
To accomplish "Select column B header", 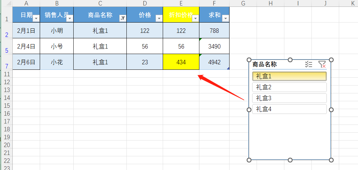I will (x=57, y=3).
